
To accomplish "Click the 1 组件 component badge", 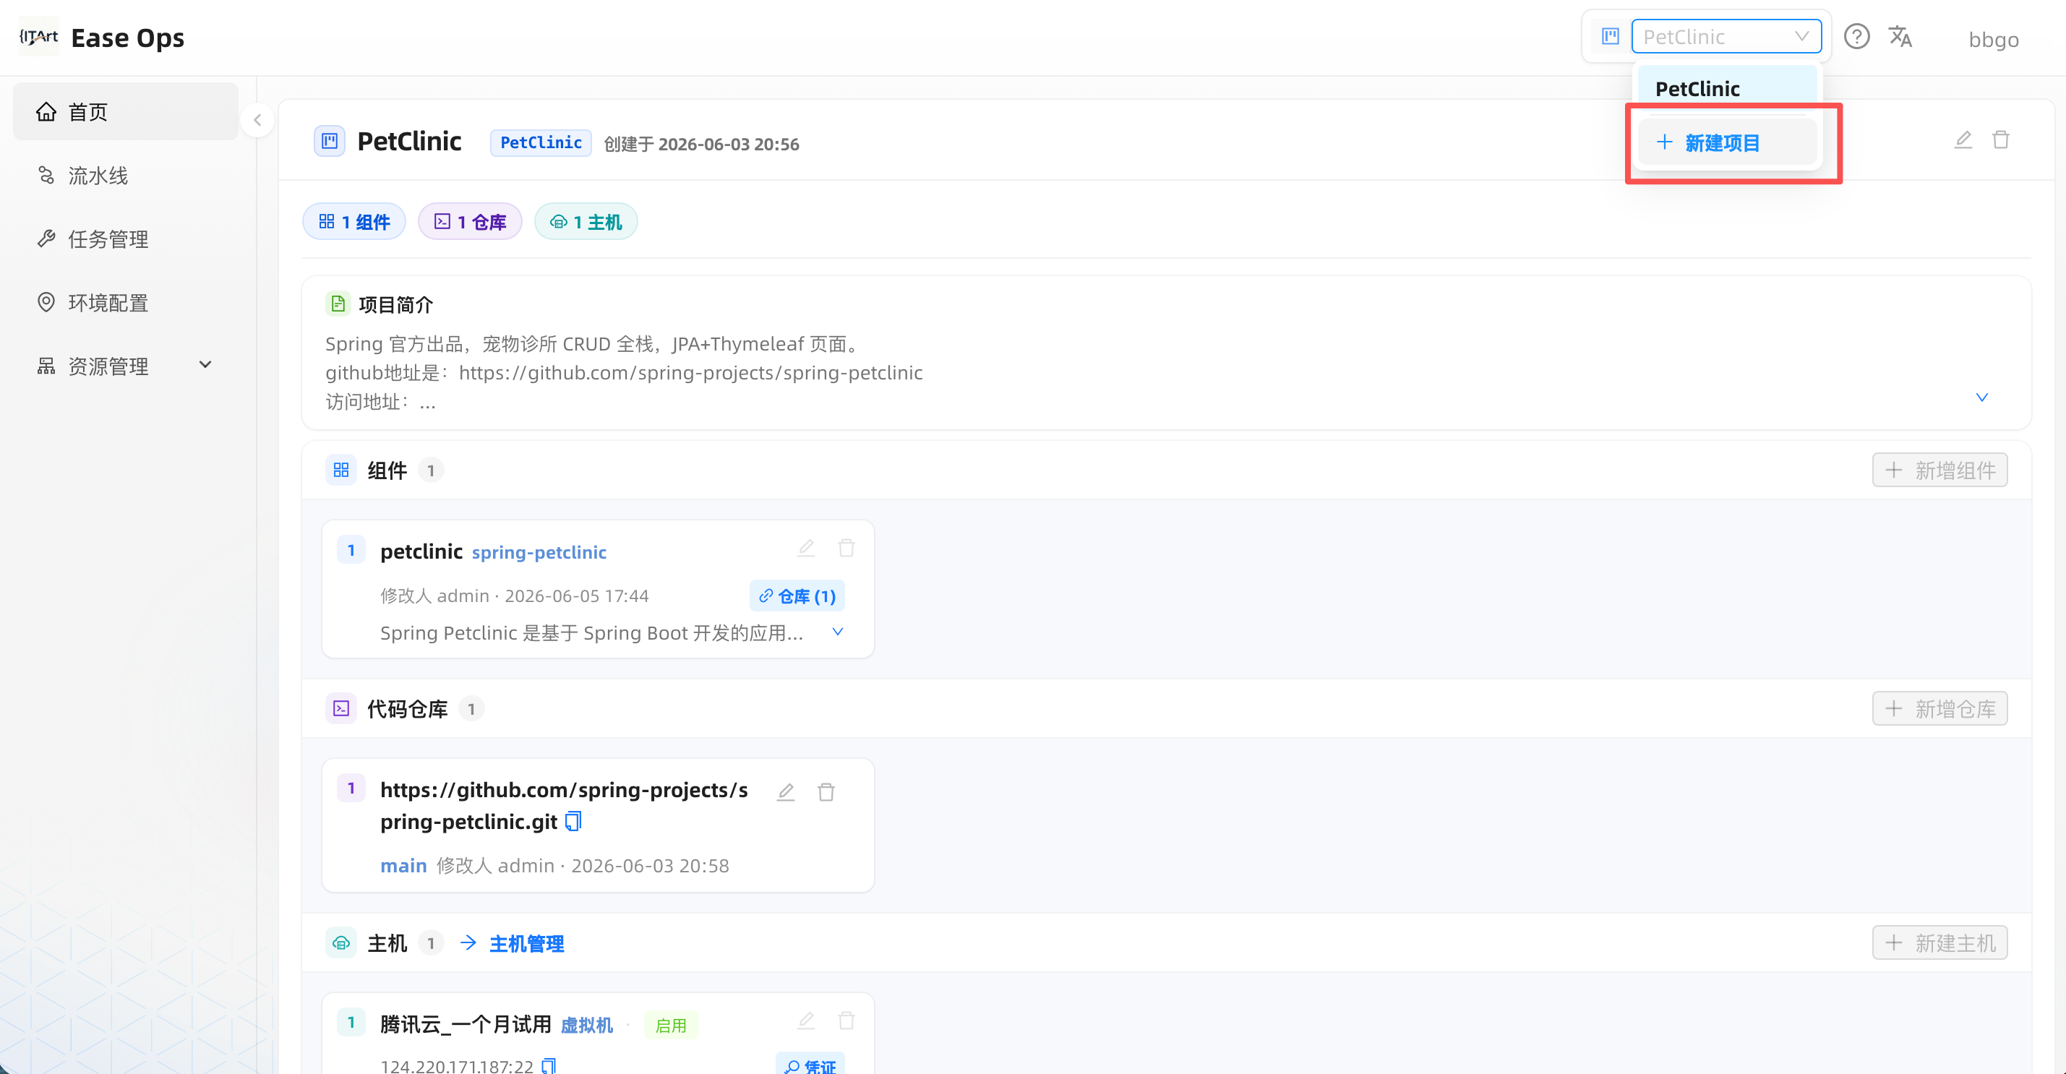I will click(x=353, y=222).
